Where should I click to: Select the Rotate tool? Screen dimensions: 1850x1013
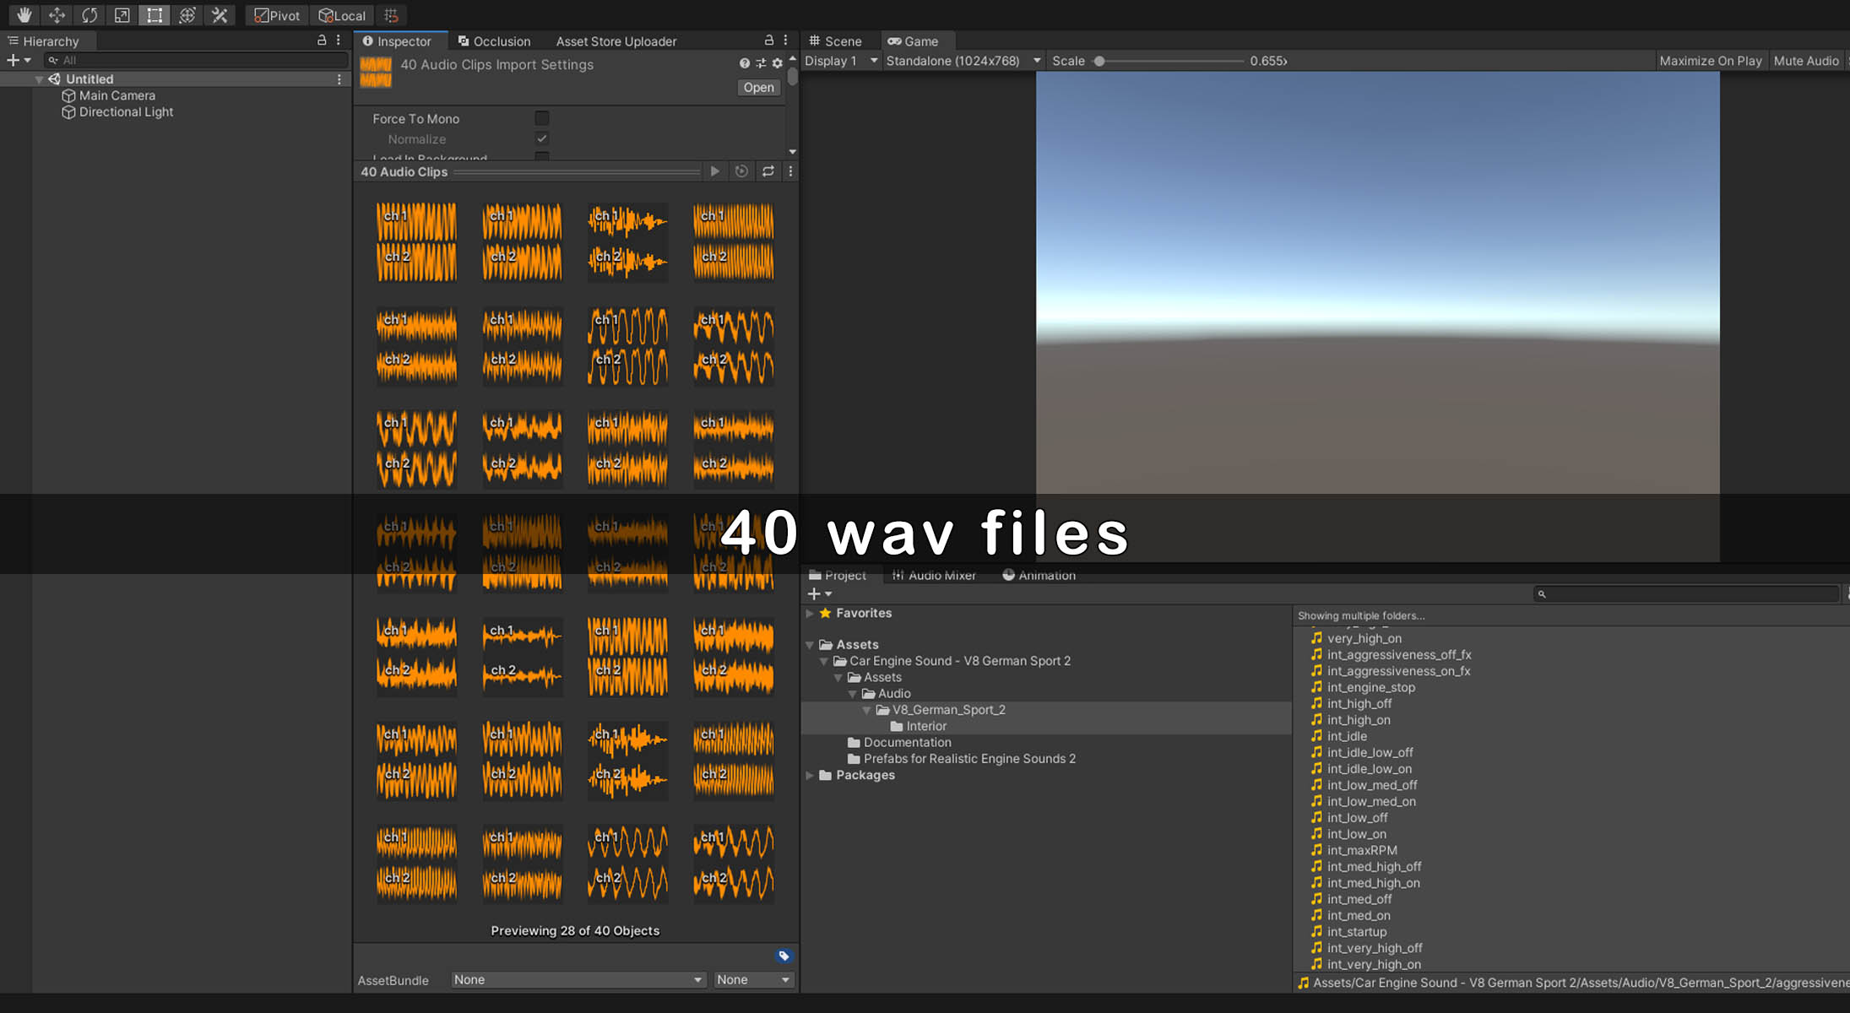90,15
